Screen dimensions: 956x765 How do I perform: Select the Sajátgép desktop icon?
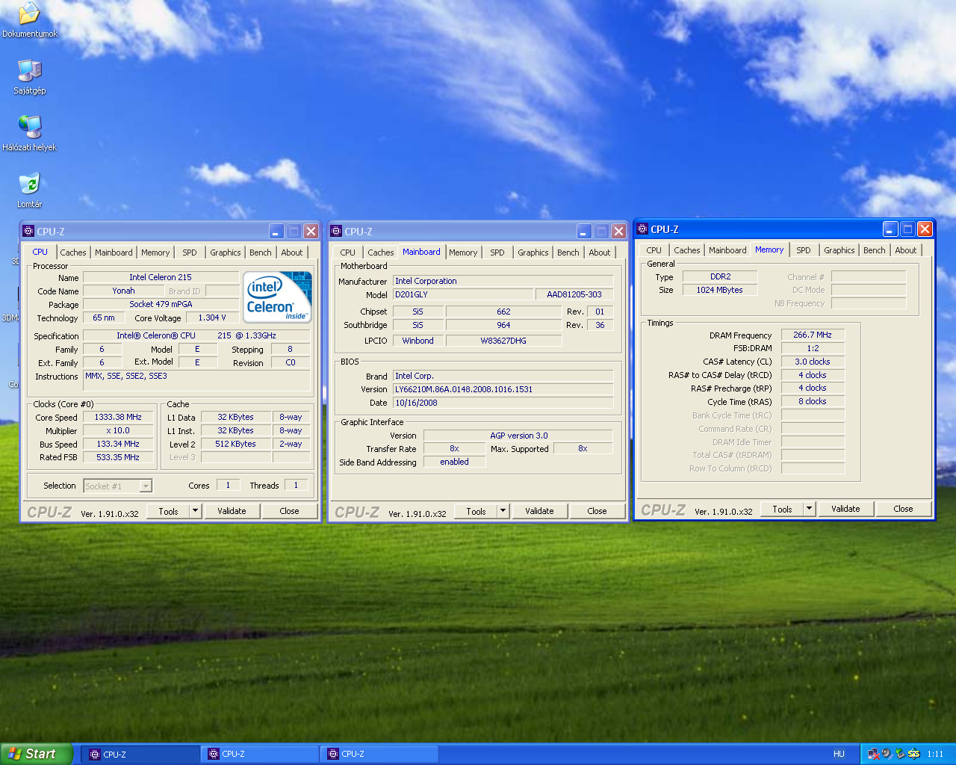click(29, 71)
